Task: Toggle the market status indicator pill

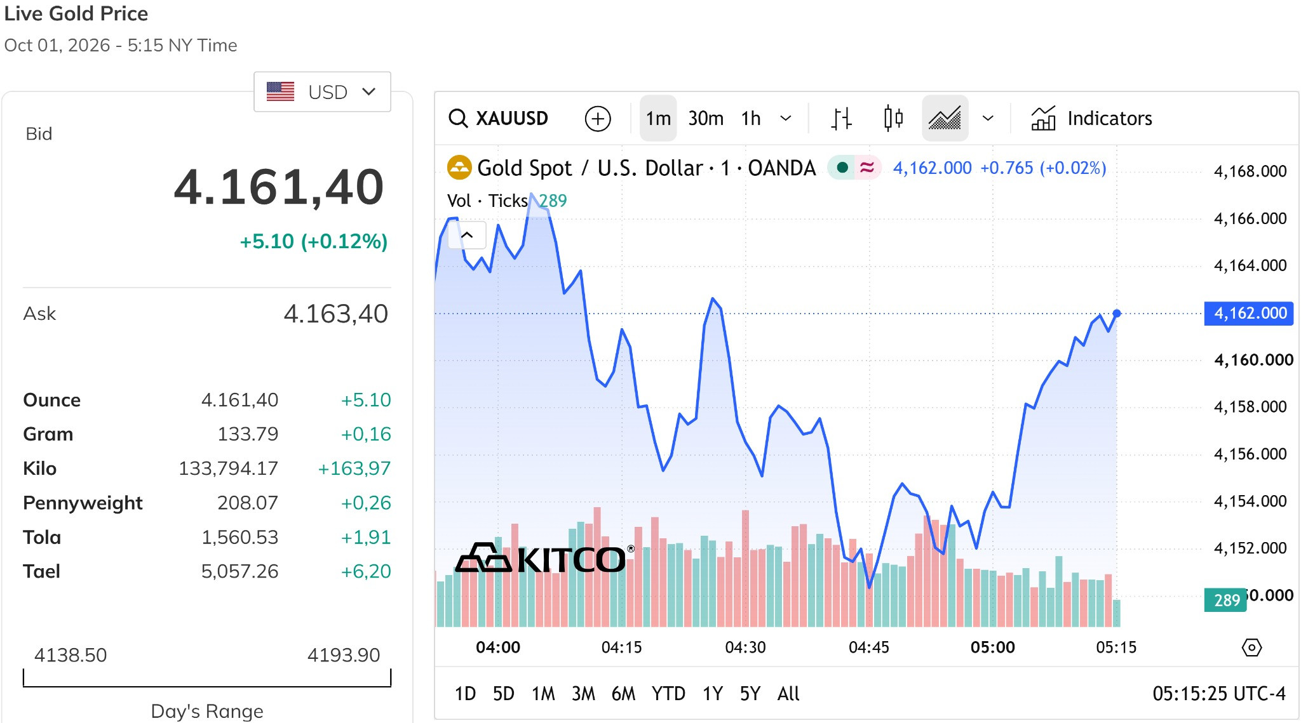Action: click(854, 168)
